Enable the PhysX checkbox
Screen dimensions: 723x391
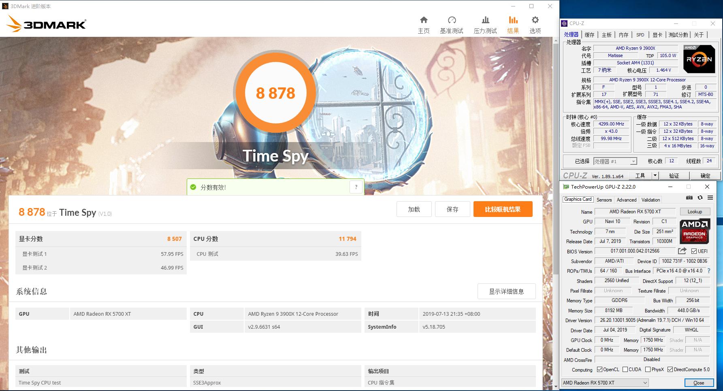pos(648,370)
